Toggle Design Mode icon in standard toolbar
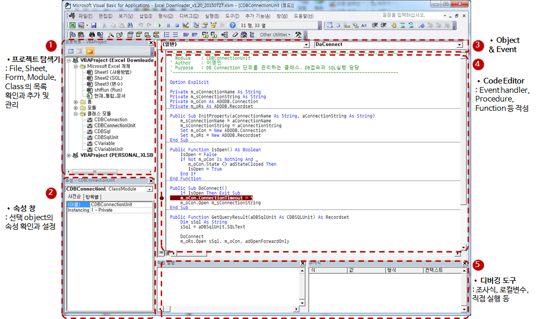Viewport: 536px width, 319px height. tap(185, 25)
